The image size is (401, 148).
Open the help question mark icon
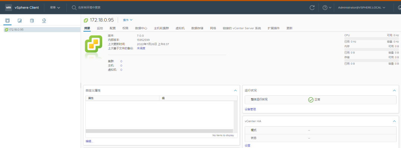pos(325,8)
